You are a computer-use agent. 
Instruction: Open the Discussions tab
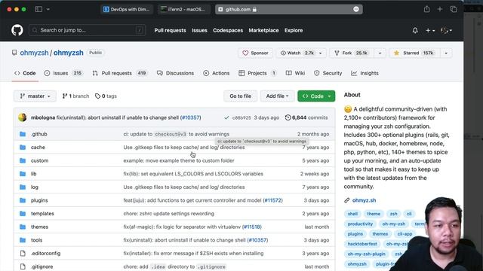pos(175,73)
